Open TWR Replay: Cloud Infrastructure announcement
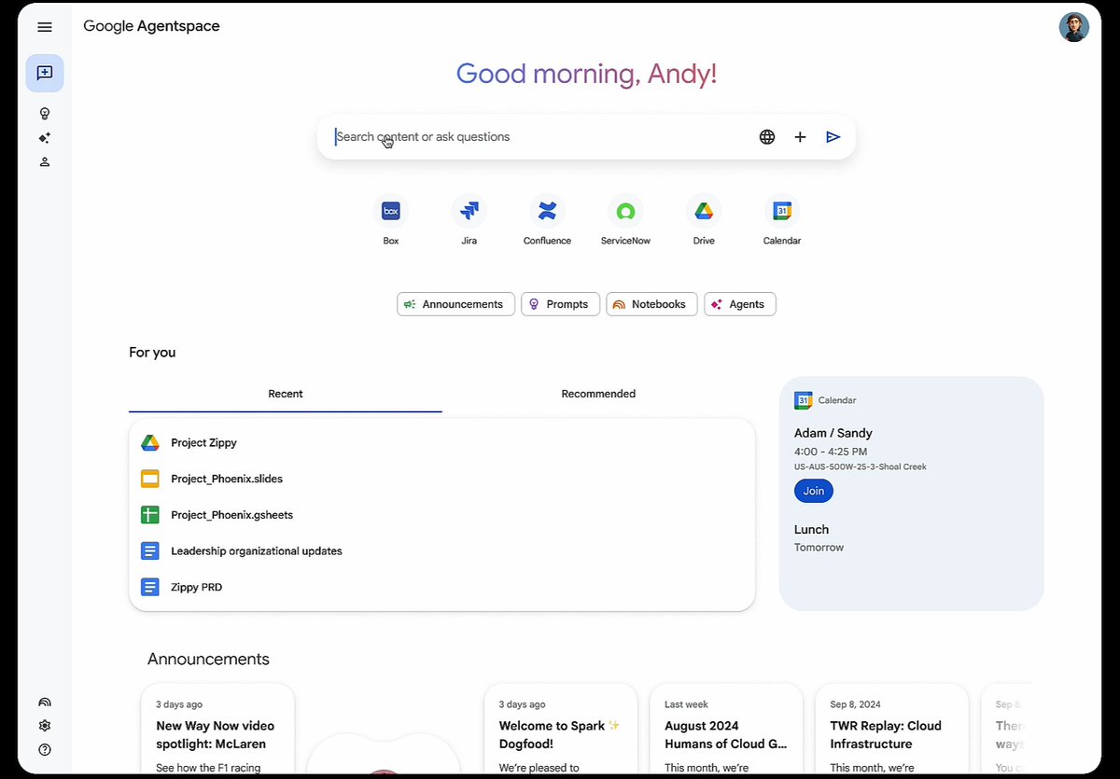 (x=892, y=730)
